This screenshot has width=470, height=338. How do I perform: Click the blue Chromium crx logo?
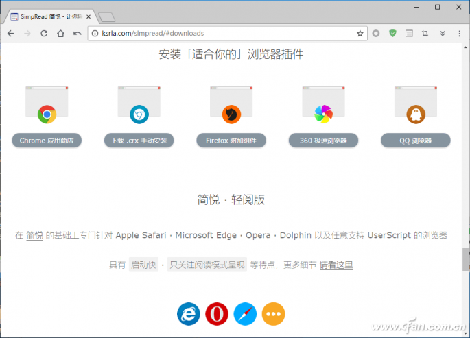coord(139,114)
